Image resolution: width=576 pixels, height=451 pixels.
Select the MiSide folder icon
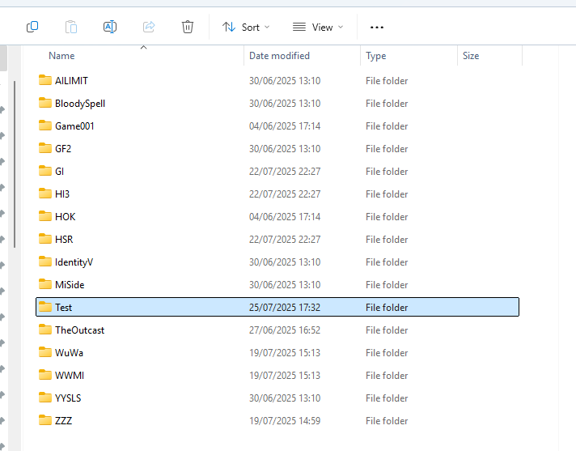pyautogui.click(x=45, y=284)
